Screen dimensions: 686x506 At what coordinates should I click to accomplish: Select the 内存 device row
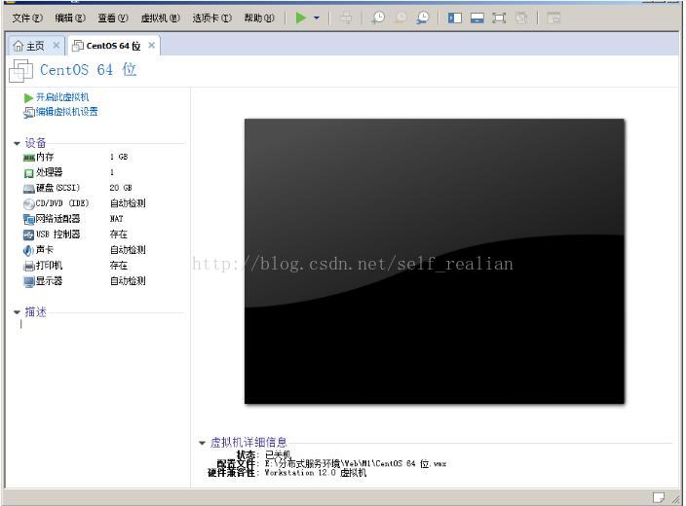[84, 157]
